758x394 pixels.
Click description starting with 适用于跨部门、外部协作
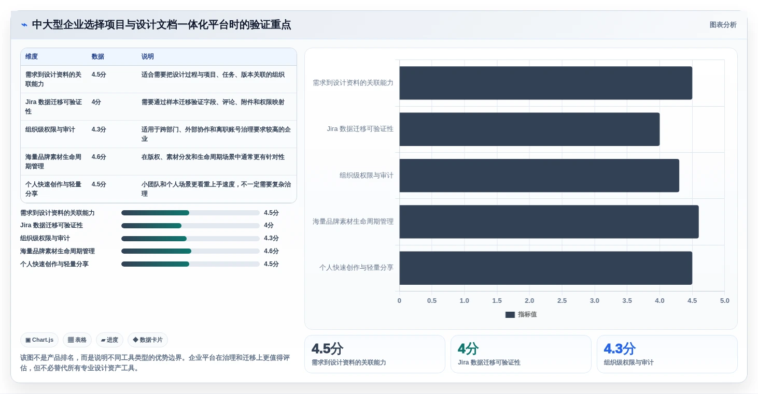tap(216, 134)
